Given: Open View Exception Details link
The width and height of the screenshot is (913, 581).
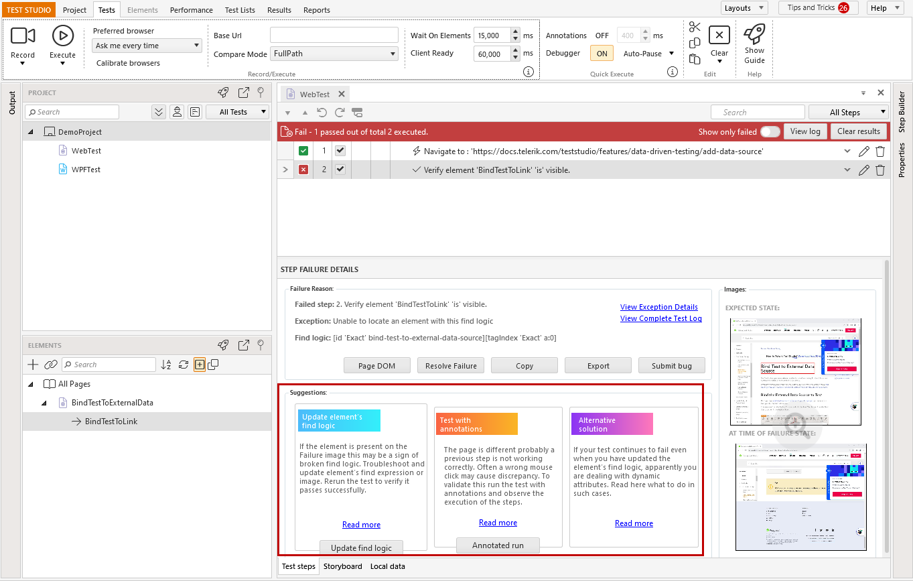Looking at the screenshot, I should coord(659,307).
